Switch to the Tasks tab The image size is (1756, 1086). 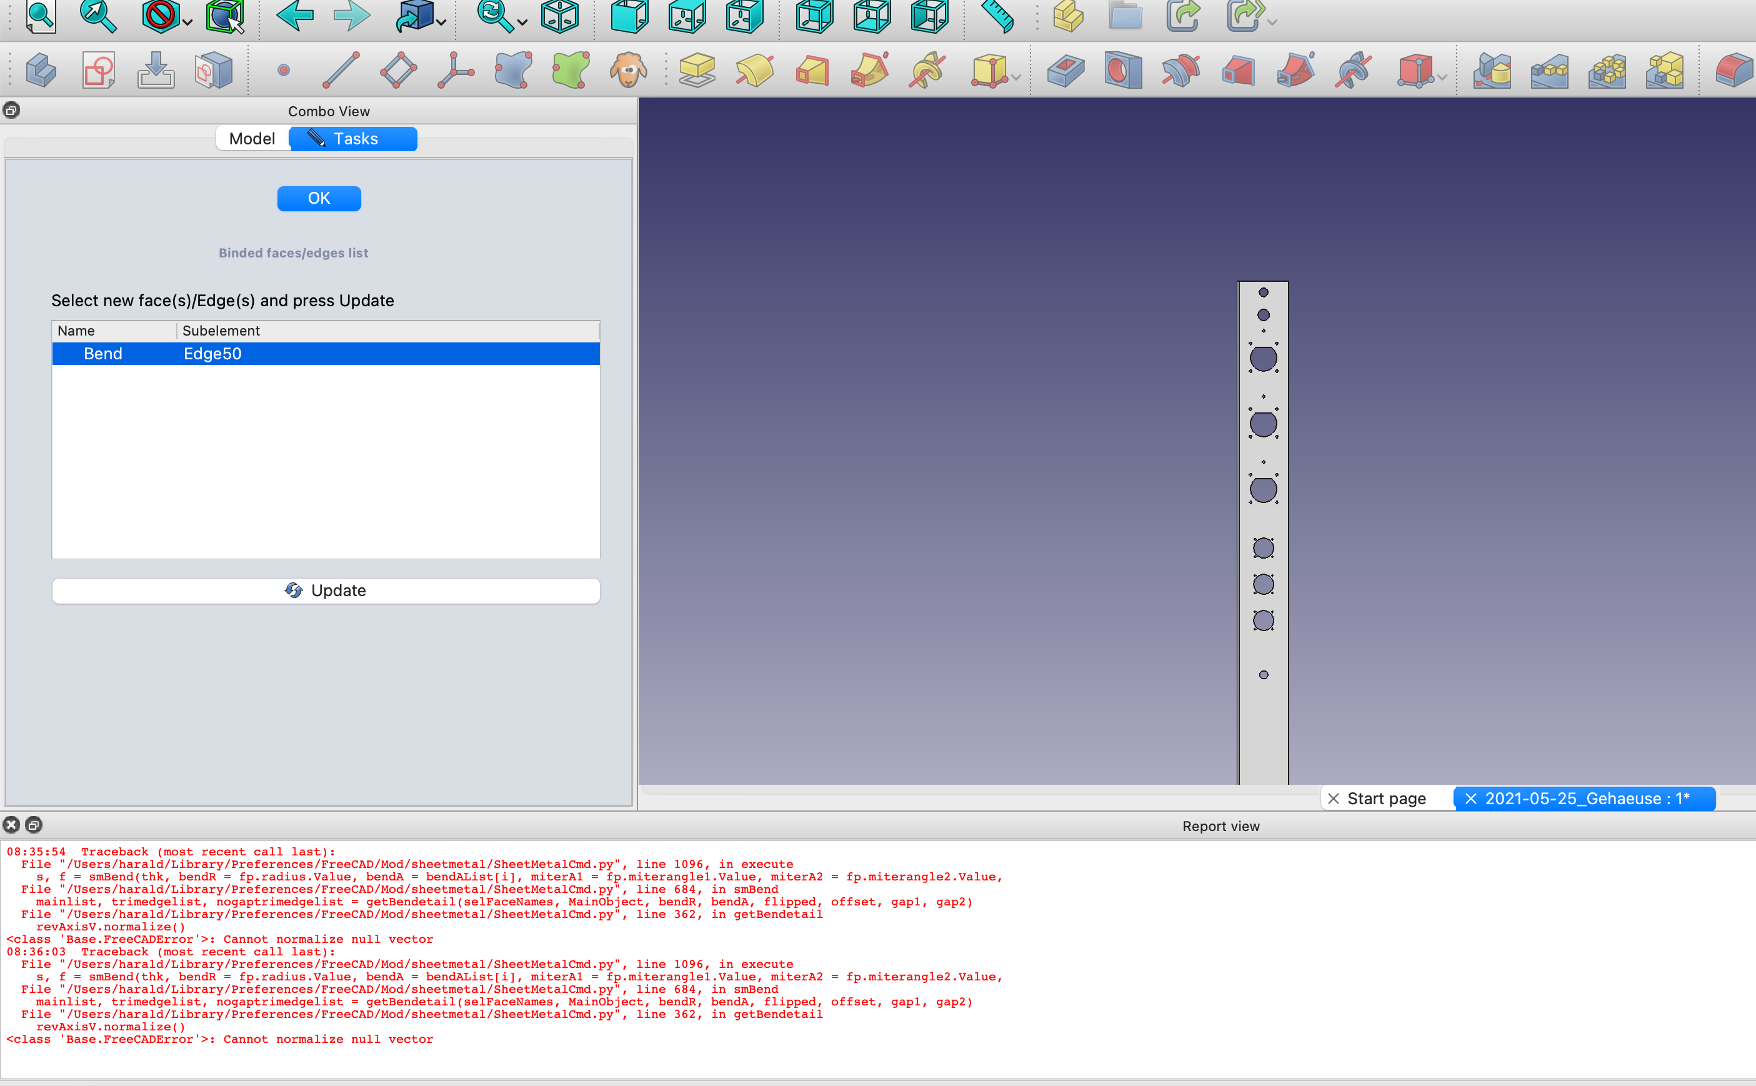tap(353, 138)
